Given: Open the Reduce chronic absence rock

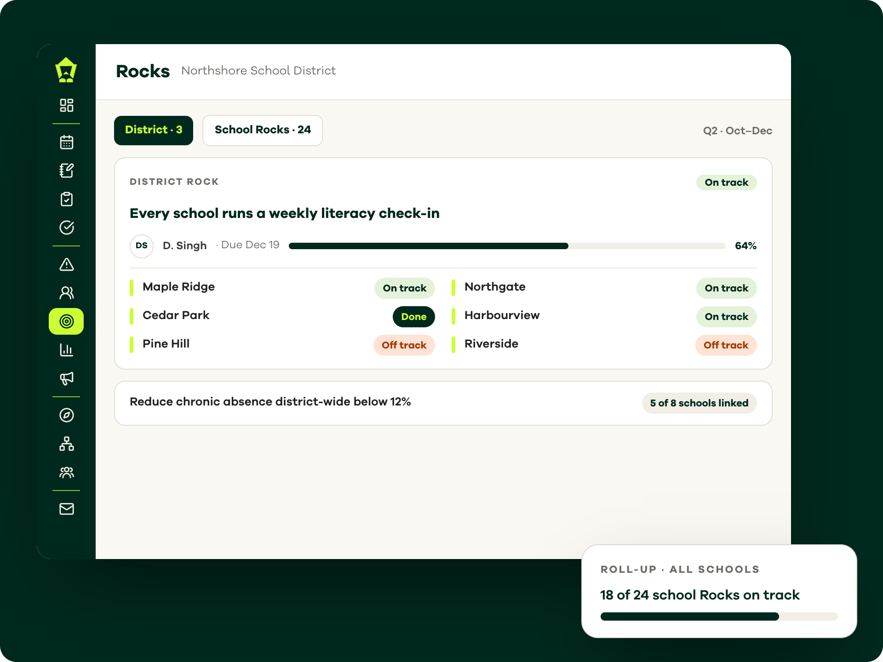Looking at the screenshot, I should [443, 403].
